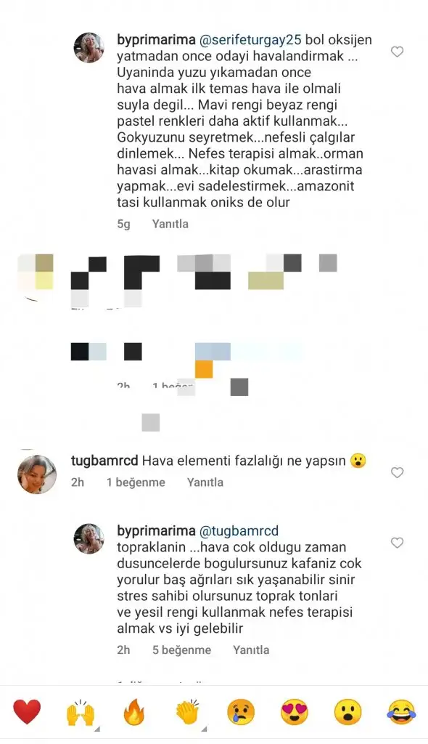The height and width of the screenshot is (744, 428).
Task: Tap Yanıtla under the 5g comment
Action: pyautogui.click(x=170, y=224)
